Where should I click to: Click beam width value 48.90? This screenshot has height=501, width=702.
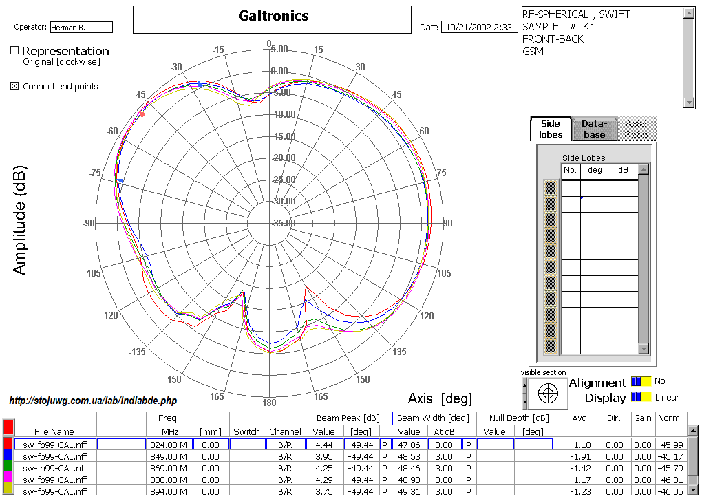409,480
